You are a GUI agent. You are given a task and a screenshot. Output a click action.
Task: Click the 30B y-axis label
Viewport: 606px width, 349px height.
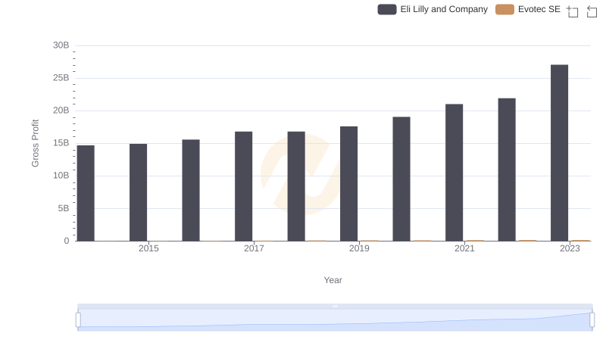point(61,45)
